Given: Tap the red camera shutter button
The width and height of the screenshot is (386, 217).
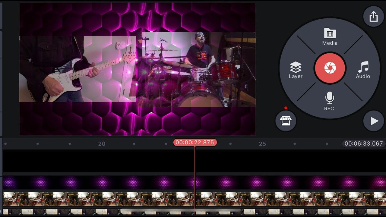Looking at the screenshot, I should click(330, 68).
